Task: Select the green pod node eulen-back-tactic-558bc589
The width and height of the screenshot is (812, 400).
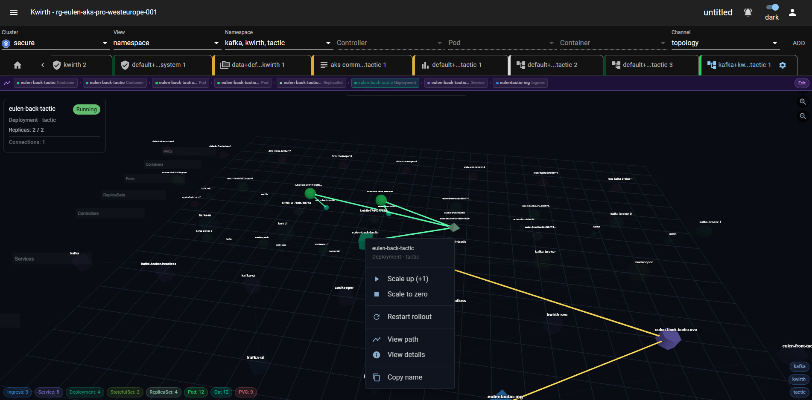Action: pyautogui.click(x=310, y=193)
